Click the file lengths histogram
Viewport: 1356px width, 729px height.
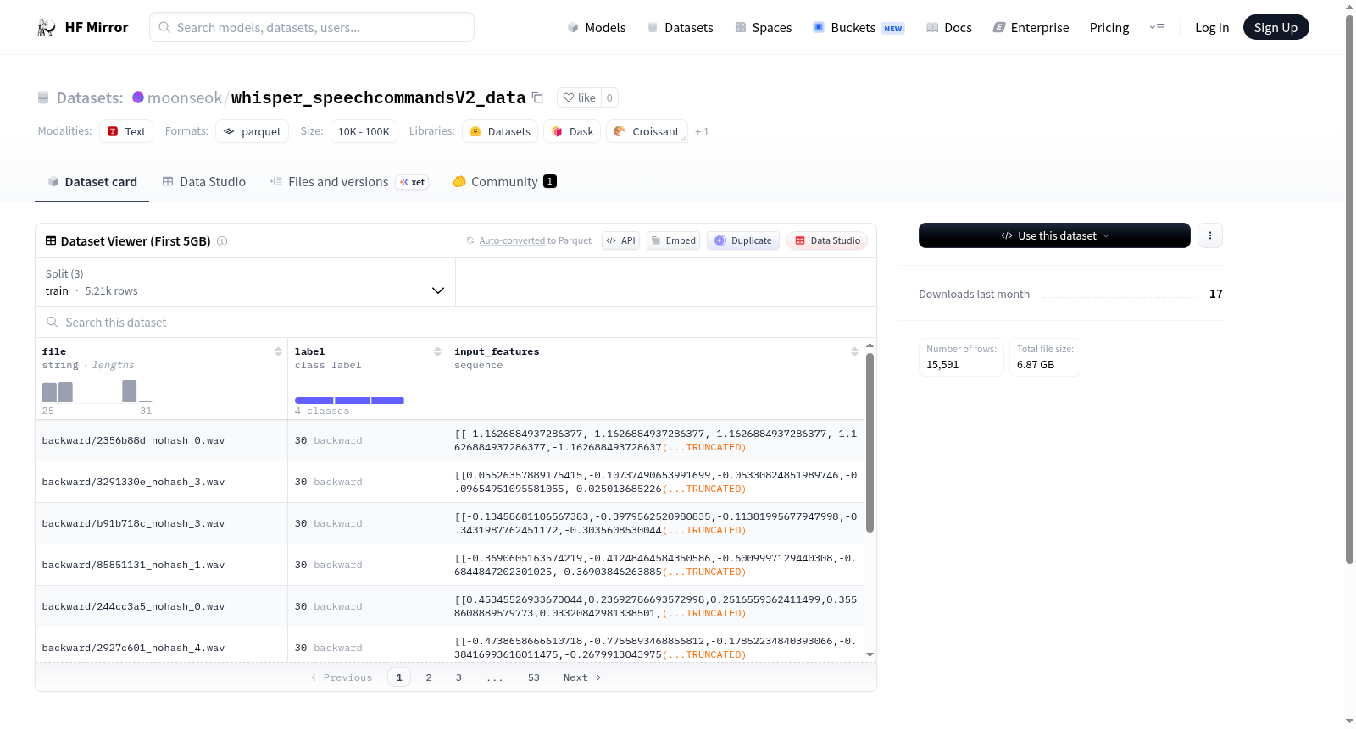click(97, 391)
